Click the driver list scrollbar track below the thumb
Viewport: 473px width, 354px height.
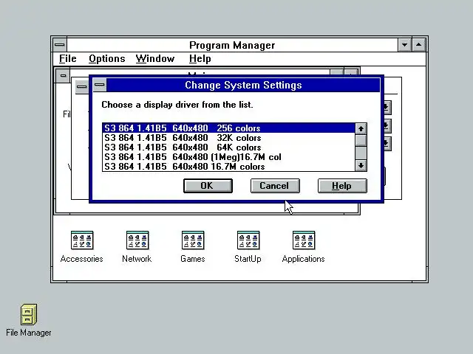coord(361,153)
